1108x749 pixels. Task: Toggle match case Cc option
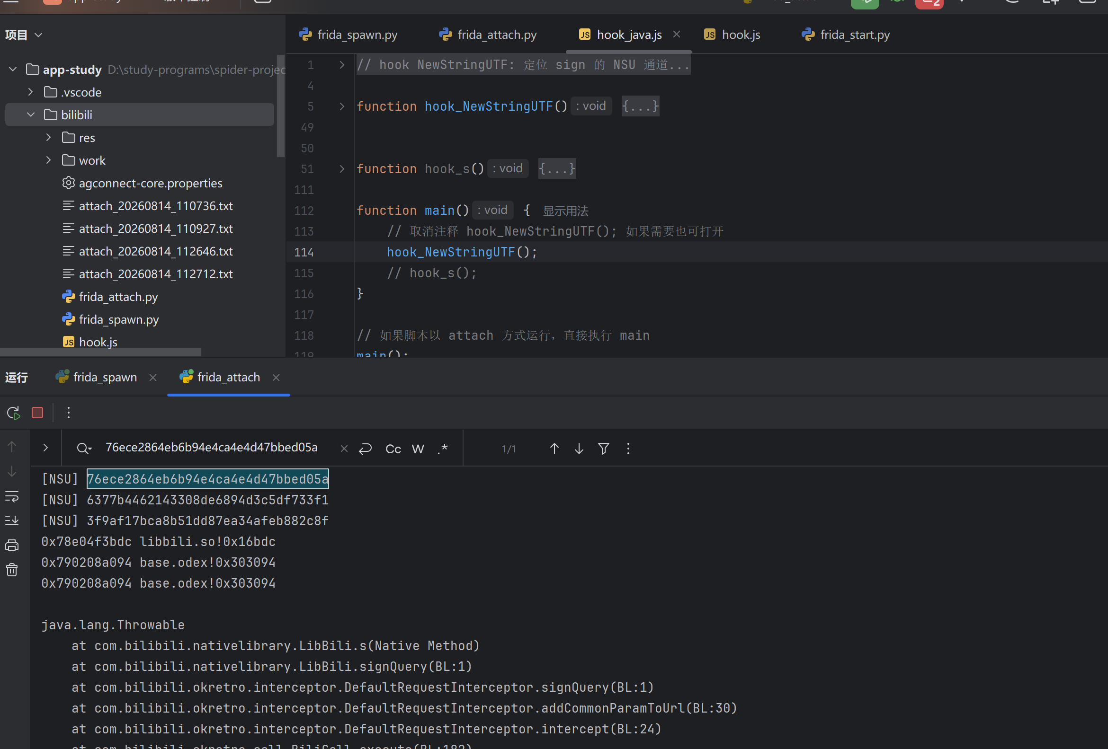tap(393, 449)
